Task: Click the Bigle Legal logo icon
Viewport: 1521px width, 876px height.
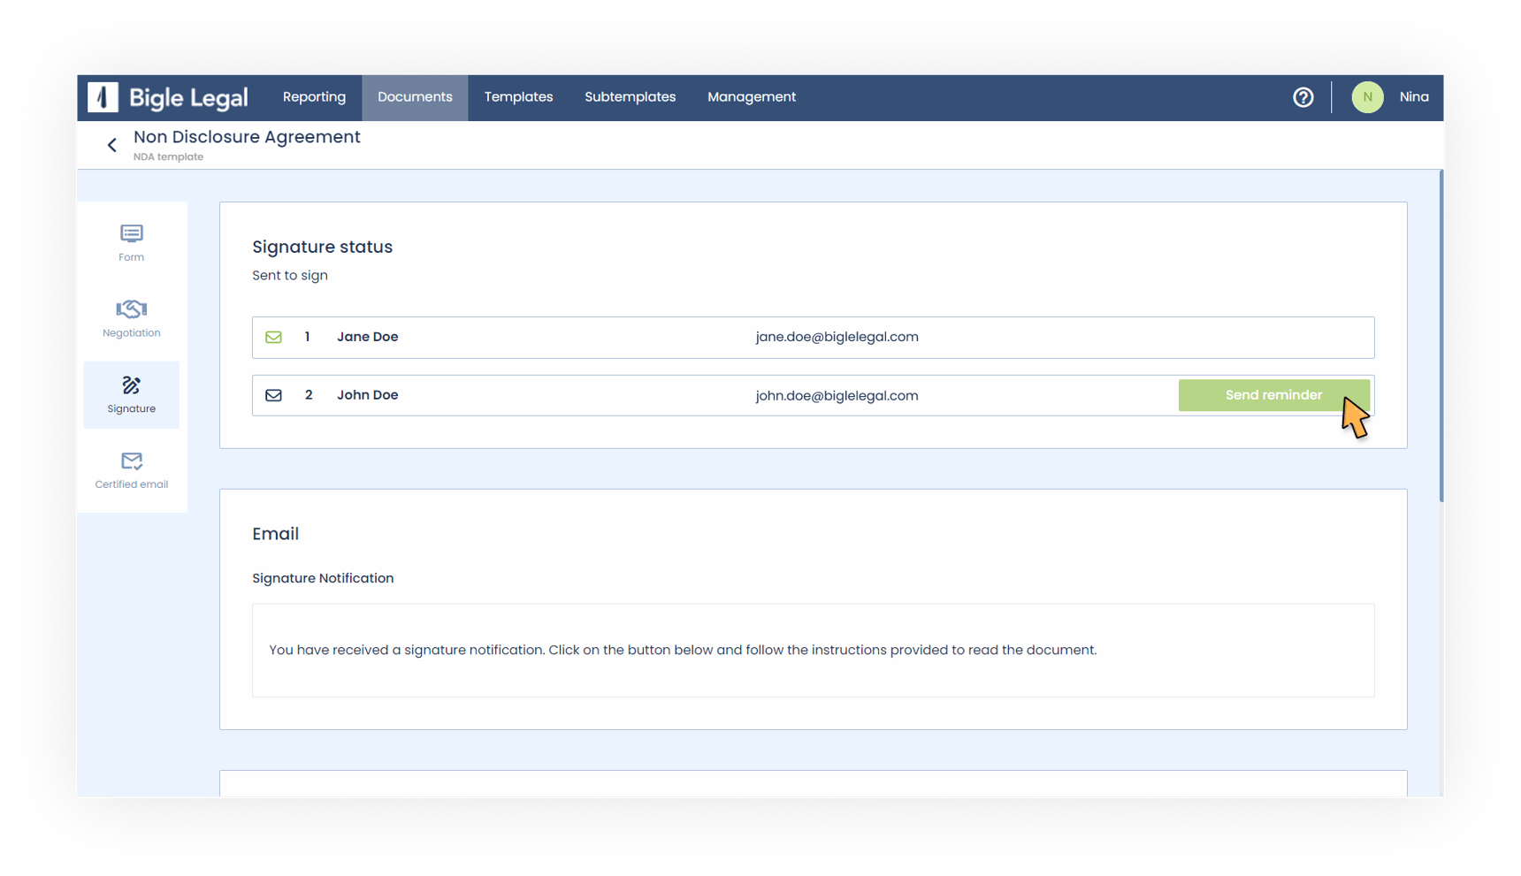Action: tap(103, 97)
